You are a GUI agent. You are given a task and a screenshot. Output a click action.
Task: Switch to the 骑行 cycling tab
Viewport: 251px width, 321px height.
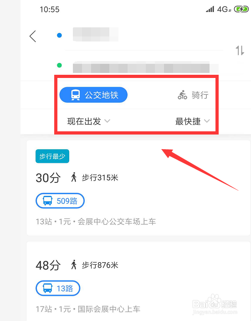193,95
